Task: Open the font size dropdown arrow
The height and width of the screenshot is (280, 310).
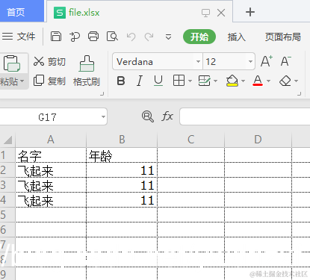Action: [250, 61]
